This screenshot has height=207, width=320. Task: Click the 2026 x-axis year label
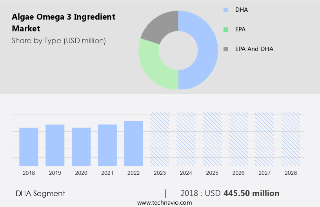(x=238, y=172)
